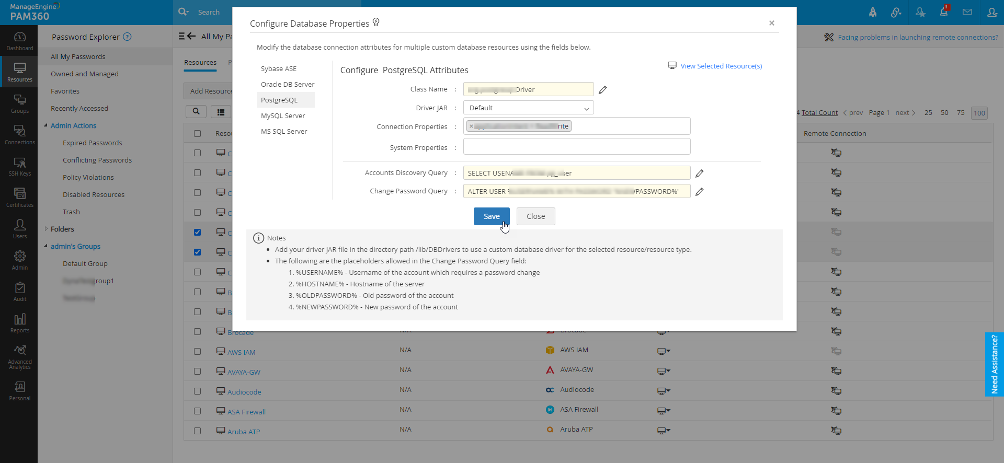
Task: Click the Save button
Action: click(491, 216)
